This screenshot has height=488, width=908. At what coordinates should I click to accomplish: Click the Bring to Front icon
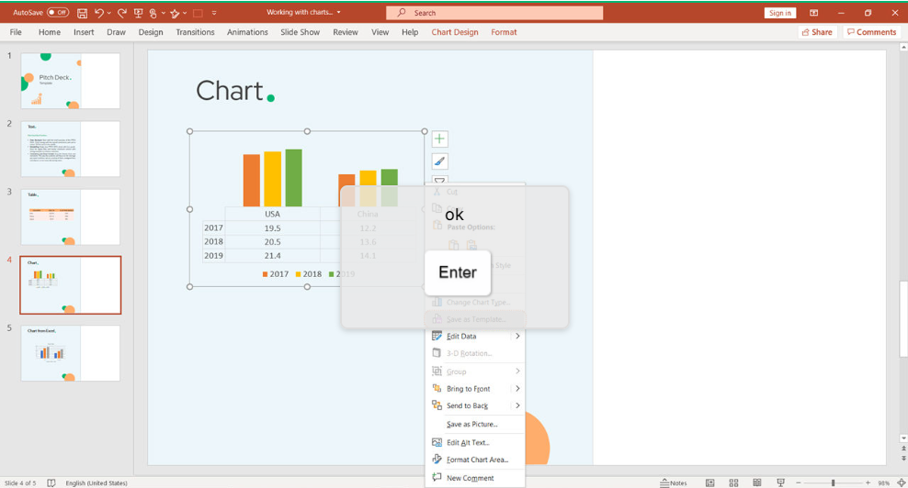[x=437, y=389]
